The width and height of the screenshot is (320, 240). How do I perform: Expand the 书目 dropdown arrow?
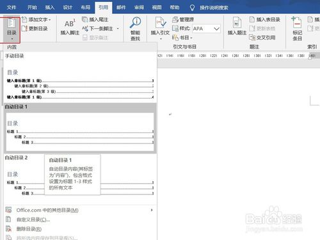(x=191, y=38)
